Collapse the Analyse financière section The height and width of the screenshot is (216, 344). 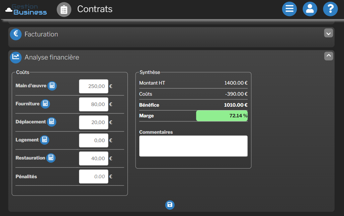click(329, 56)
